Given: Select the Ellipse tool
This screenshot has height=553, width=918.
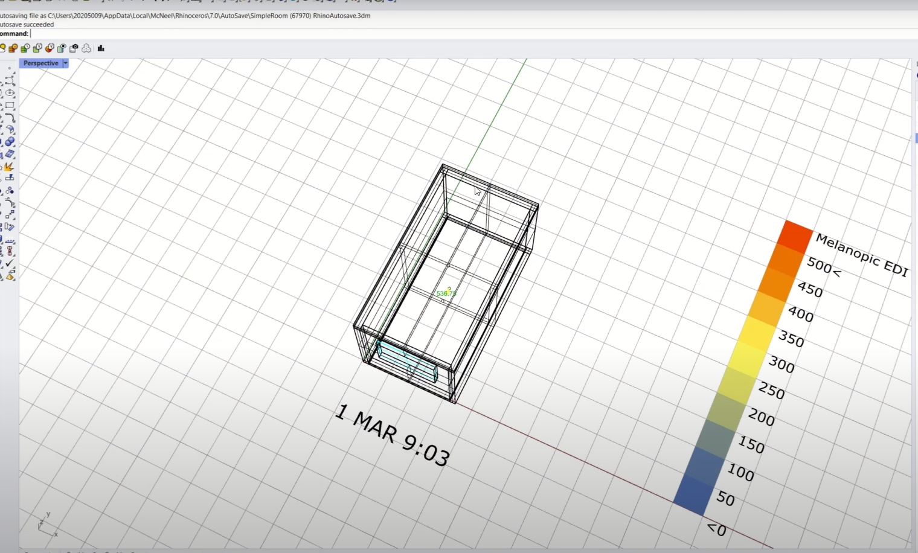Looking at the screenshot, I should click(10, 93).
